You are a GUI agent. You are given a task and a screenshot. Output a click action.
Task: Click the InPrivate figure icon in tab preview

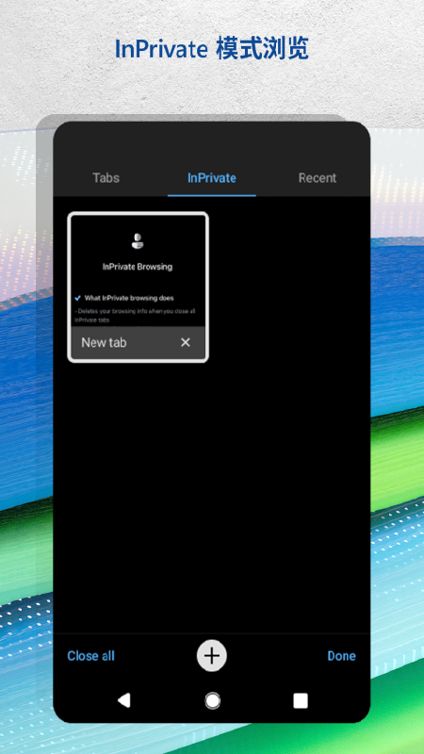[138, 241]
